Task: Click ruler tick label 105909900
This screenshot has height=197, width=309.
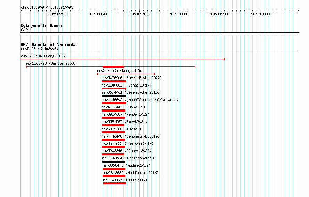Action: click(x=220, y=14)
